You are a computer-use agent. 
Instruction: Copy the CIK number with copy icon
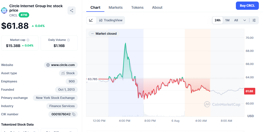tap(74, 114)
